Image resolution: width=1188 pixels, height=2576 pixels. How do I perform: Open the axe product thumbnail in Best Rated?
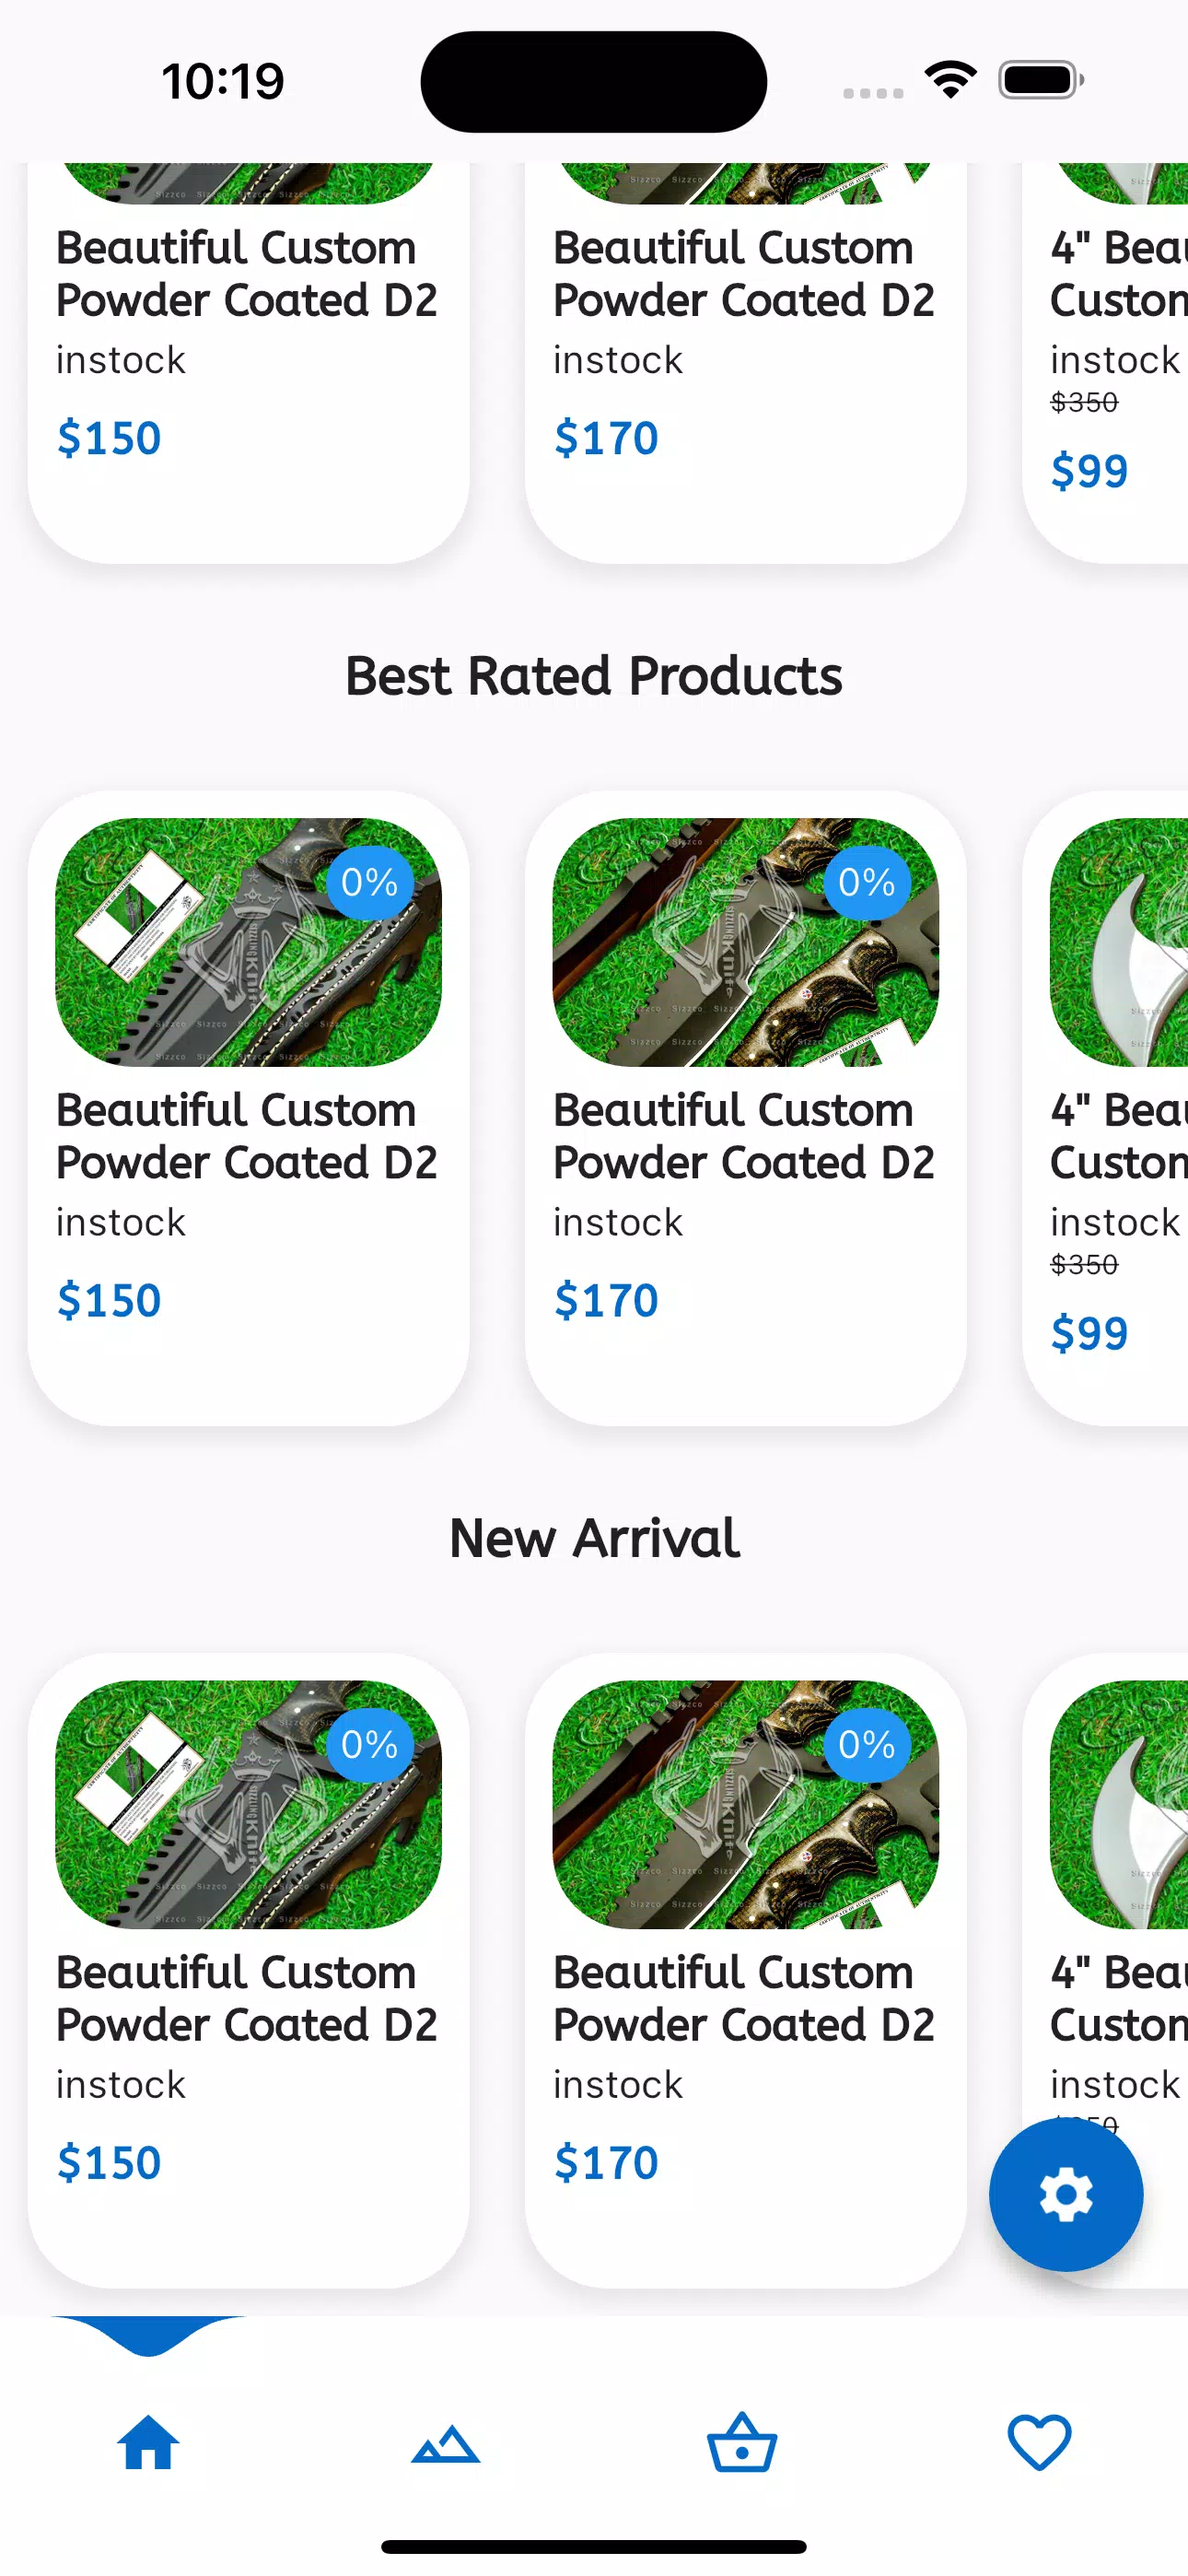point(1119,942)
